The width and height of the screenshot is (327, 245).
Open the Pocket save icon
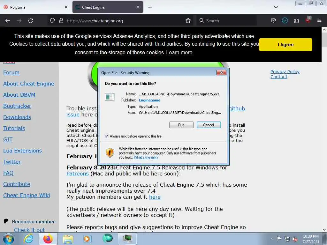click(x=273, y=21)
